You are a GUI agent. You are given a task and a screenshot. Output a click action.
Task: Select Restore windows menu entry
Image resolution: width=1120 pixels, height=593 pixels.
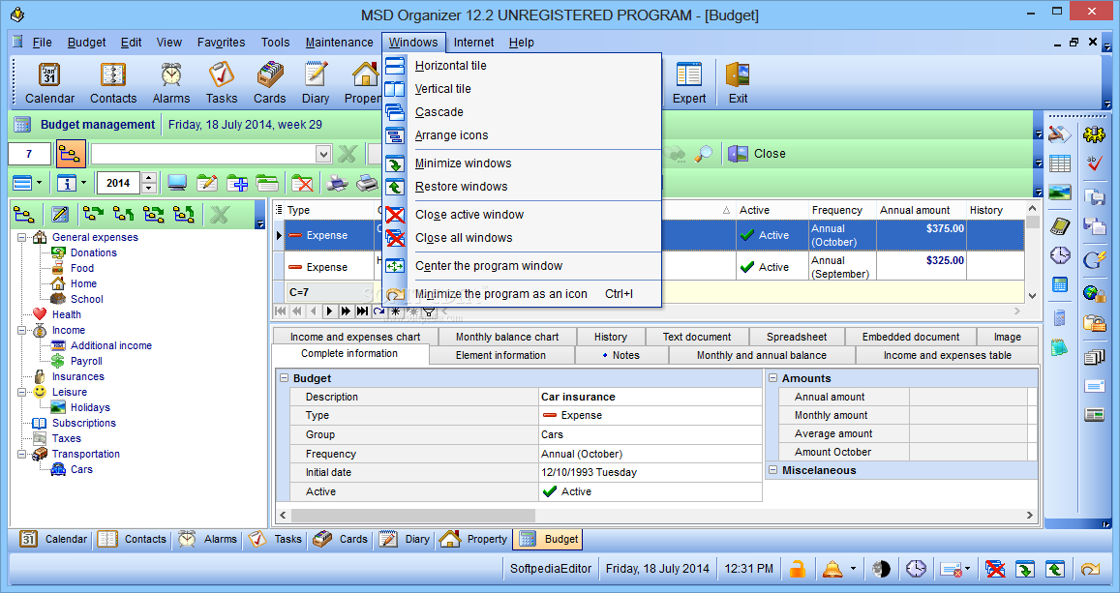(x=462, y=187)
